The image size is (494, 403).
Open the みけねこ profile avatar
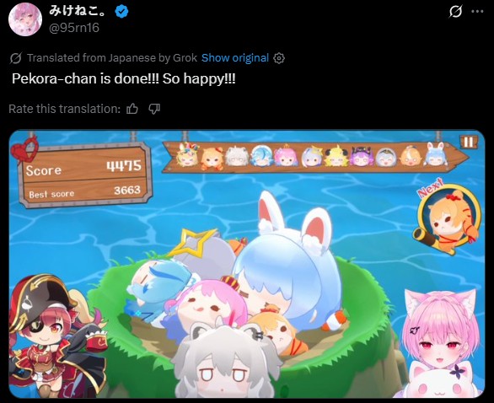tap(25, 19)
